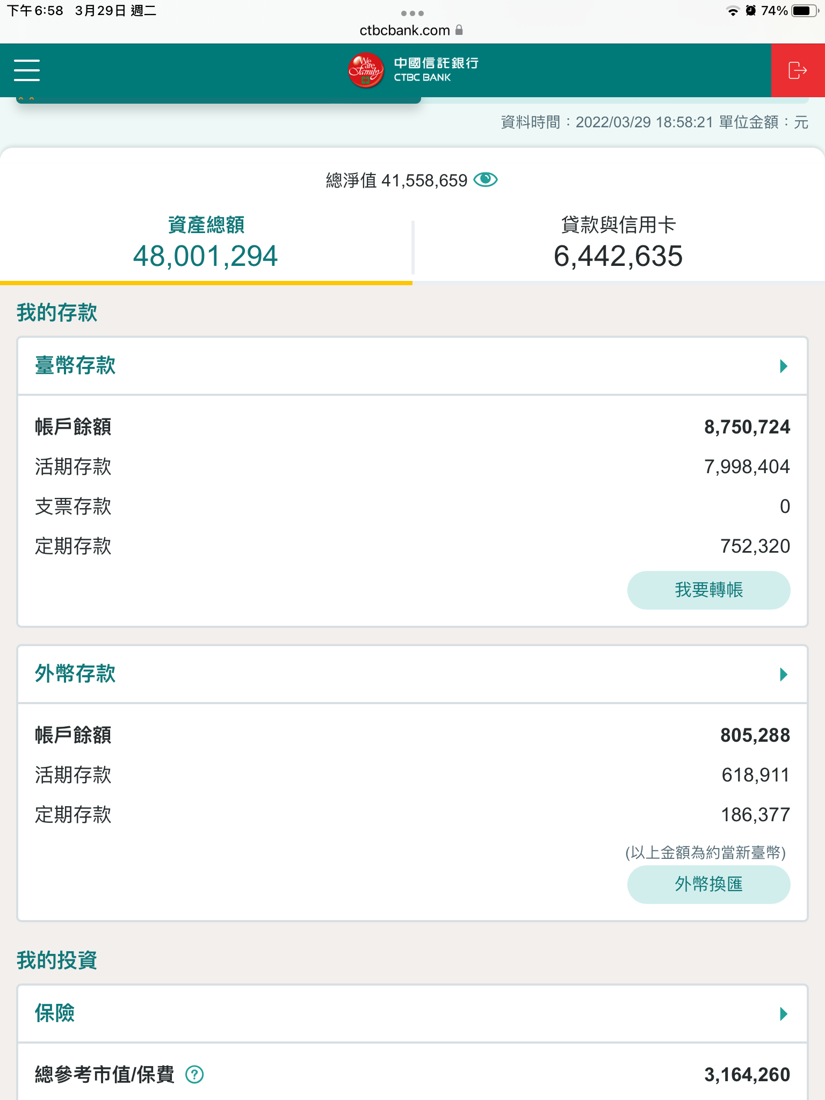The image size is (825, 1100).
Task: Expand 臺幣存款 with the arrow
Action: (784, 366)
